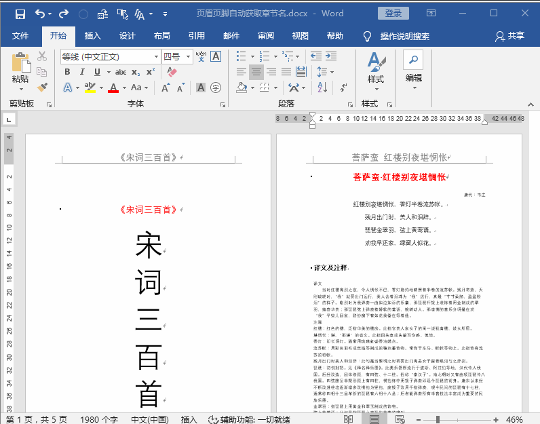Open the 样式 styles gallery button

click(376, 72)
